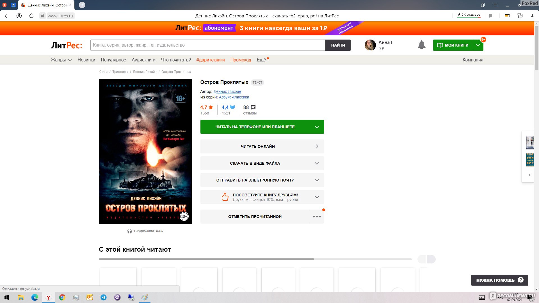
Task: Click the ЛитРес абонемент promo banner
Action: [x=267, y=28]
